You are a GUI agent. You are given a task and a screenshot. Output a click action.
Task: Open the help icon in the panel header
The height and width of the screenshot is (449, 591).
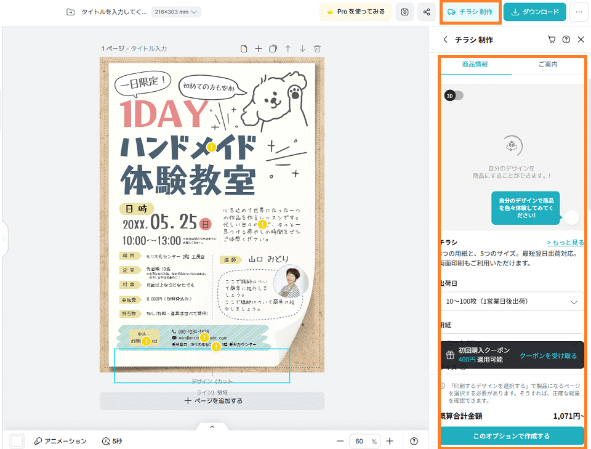[x=567, y=39]
